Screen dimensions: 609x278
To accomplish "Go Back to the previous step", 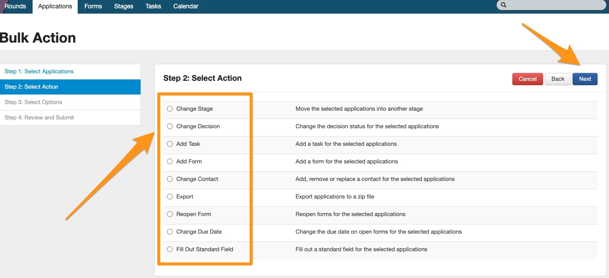I will [x=558, y=79].
